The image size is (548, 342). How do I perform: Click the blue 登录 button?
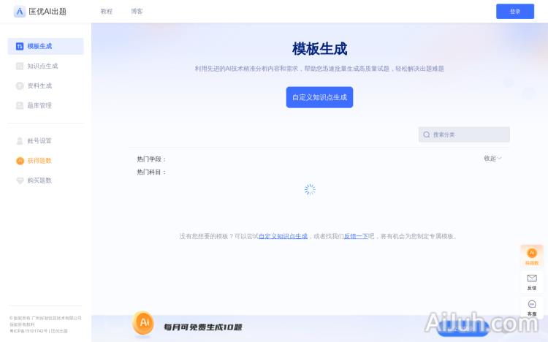point(515,12)
